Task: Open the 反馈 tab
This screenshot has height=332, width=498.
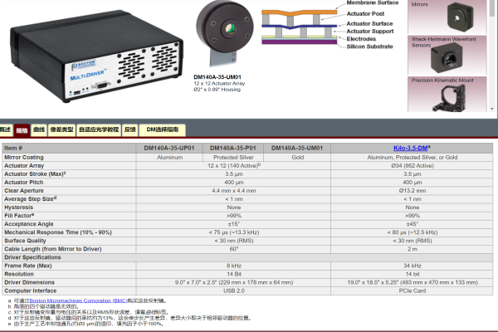Action: click(130, 129)
